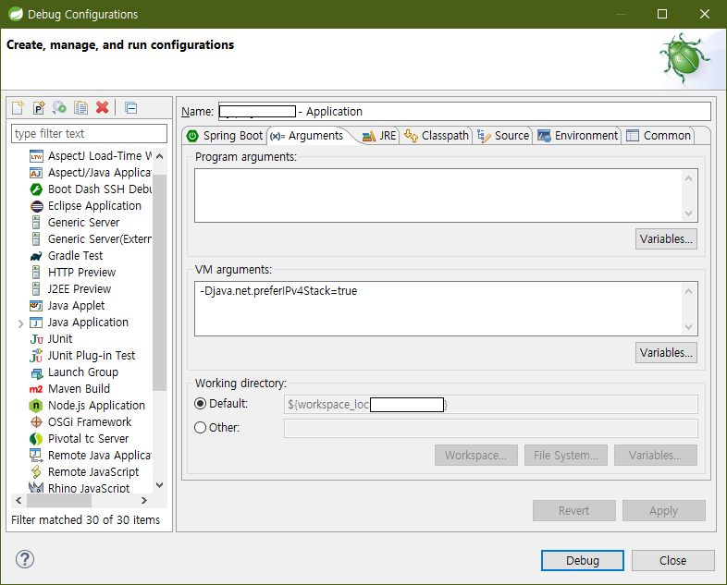Click Variables button under VM arguments
Screen dimensions: 727x585
(666, 352)
